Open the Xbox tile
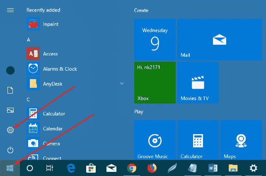This screenshot has height=176, width=266. pos(155,82)
